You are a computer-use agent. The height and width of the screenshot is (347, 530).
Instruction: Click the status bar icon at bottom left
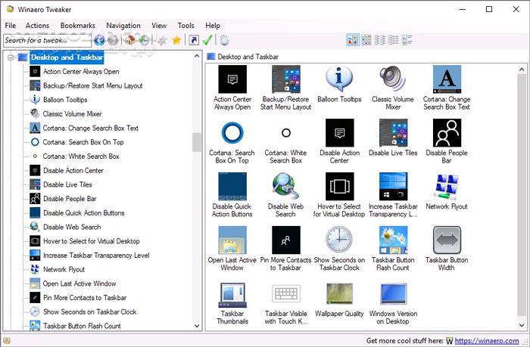[x=7, y=341]
